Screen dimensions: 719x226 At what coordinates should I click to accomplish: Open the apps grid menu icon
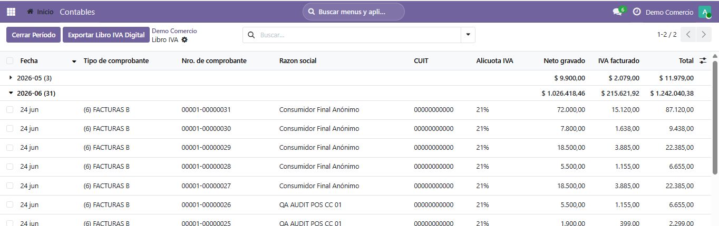click(11, 12)
